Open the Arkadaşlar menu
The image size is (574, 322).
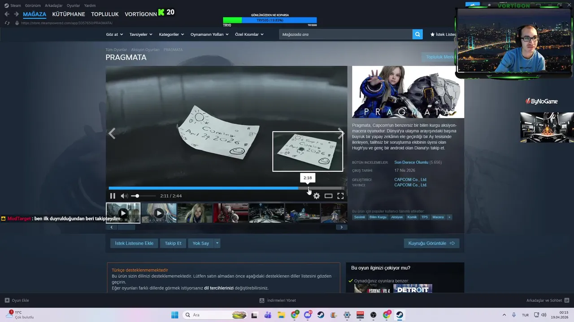tap(54, 5)
